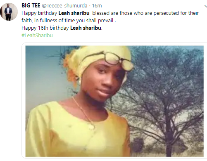This screenshot has height=161, width=207.
Task: Click the 'in fullness of time you shall prevail' line
Action: (x=74, y=21)
